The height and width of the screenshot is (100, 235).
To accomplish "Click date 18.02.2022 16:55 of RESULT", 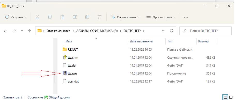I will point(141,49).
